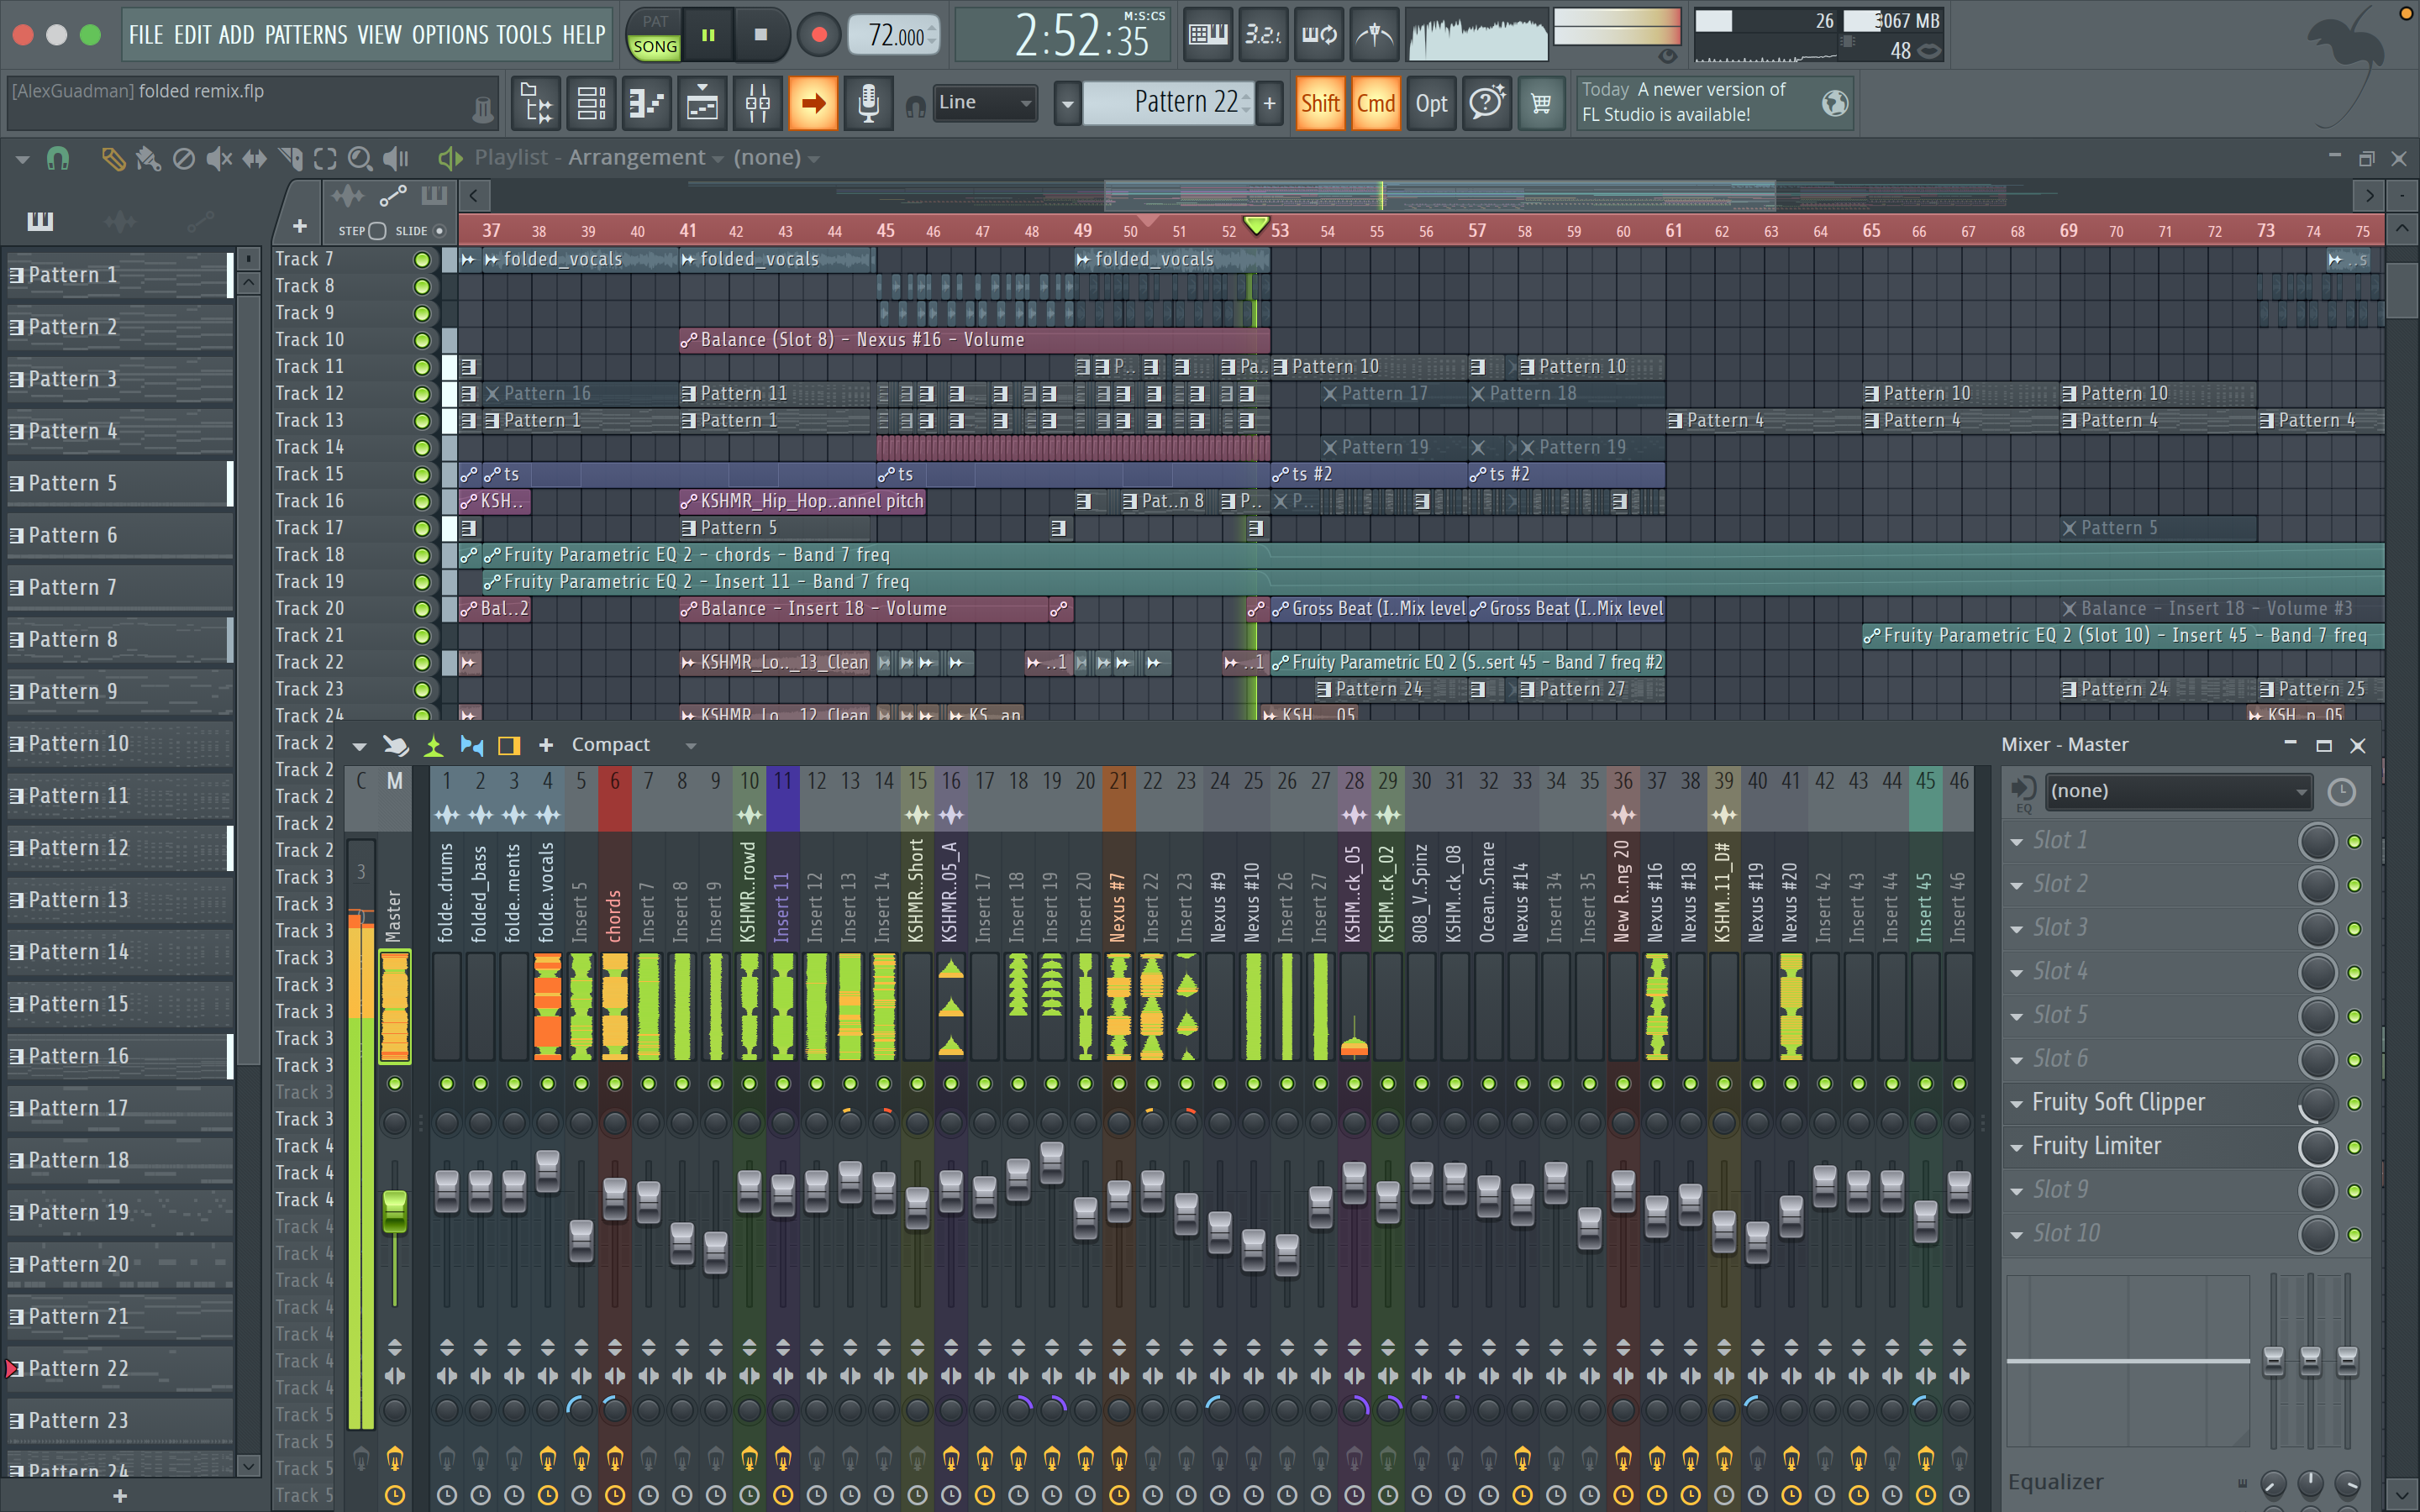This screenshot has height=1512, width=2420.
Task: Expand Slot 1 effect menu arrow
Action: pos(2017,842)
